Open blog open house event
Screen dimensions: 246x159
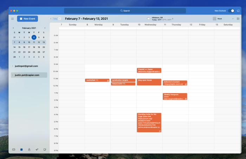click(x=149, y=82)
